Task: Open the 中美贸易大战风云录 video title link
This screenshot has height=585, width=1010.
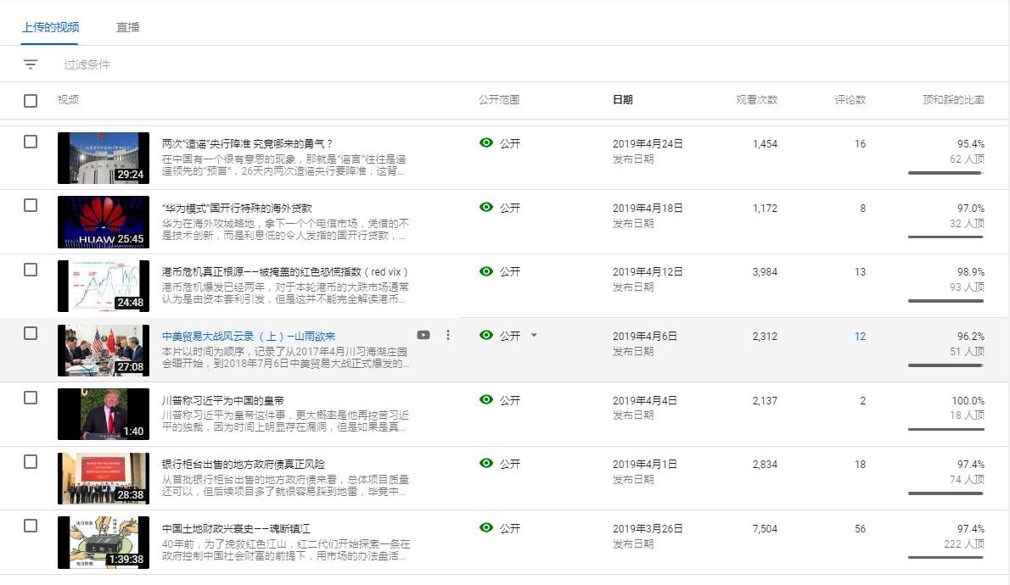Action: (x=248, y=336)
